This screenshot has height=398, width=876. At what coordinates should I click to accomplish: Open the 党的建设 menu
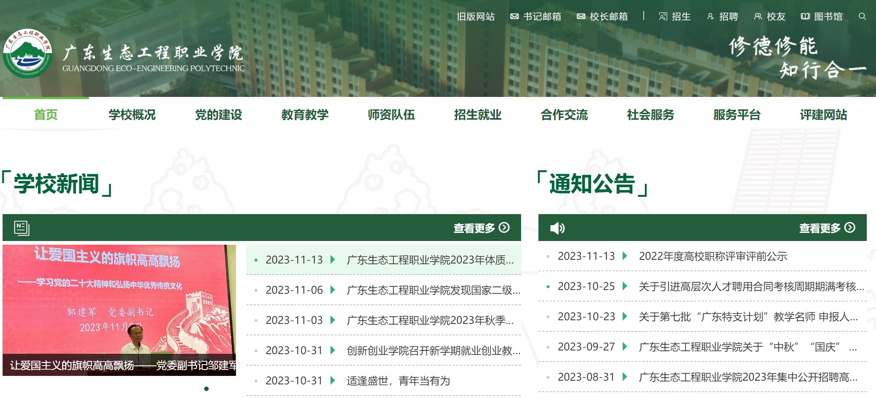pyautogui.click(x=219, y=115)
